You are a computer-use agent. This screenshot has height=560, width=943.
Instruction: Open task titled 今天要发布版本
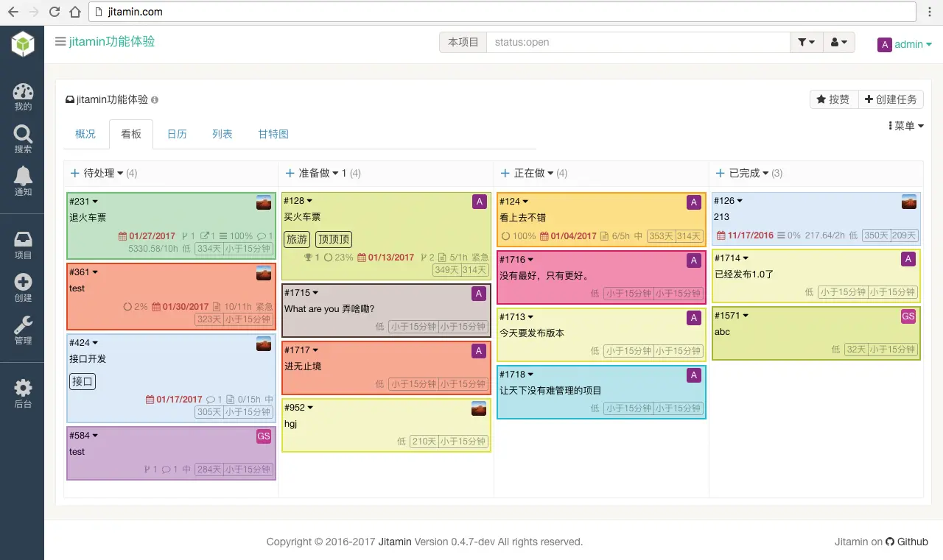pos(532,333)
